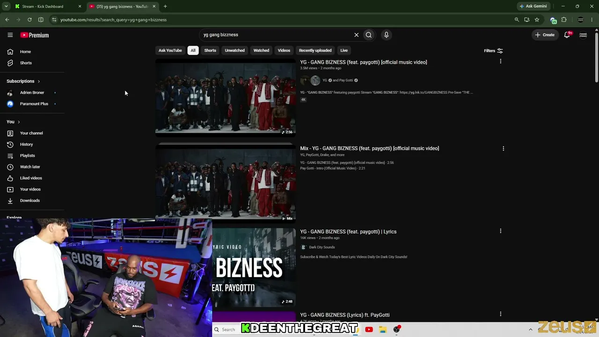
Task: Open the (Lyrics) ft. PayGotti video title
Action: click(x=345, y=315)
